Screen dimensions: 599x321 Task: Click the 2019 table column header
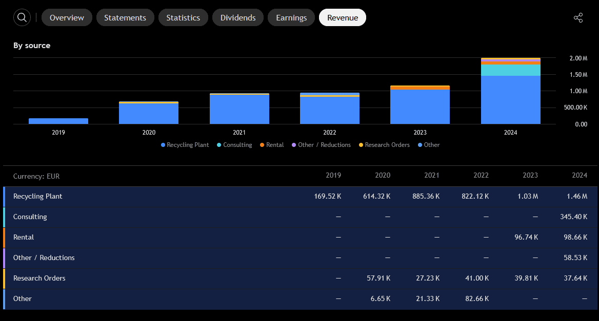(333, 176)
